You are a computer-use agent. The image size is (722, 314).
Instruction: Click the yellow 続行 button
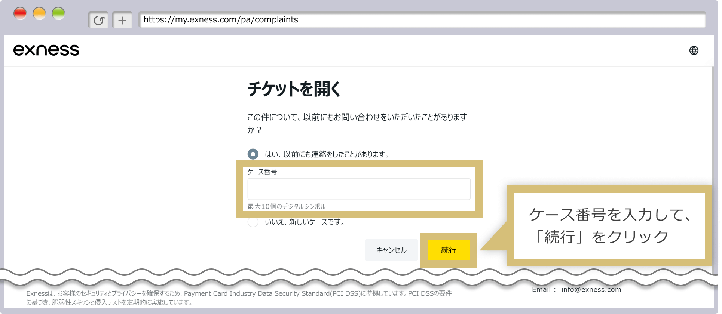[449, 250]
